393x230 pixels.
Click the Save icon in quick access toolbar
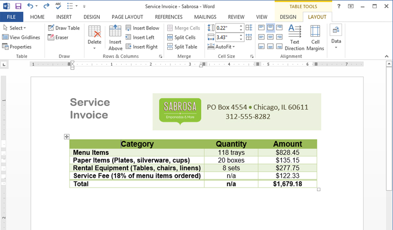[18, 6]
